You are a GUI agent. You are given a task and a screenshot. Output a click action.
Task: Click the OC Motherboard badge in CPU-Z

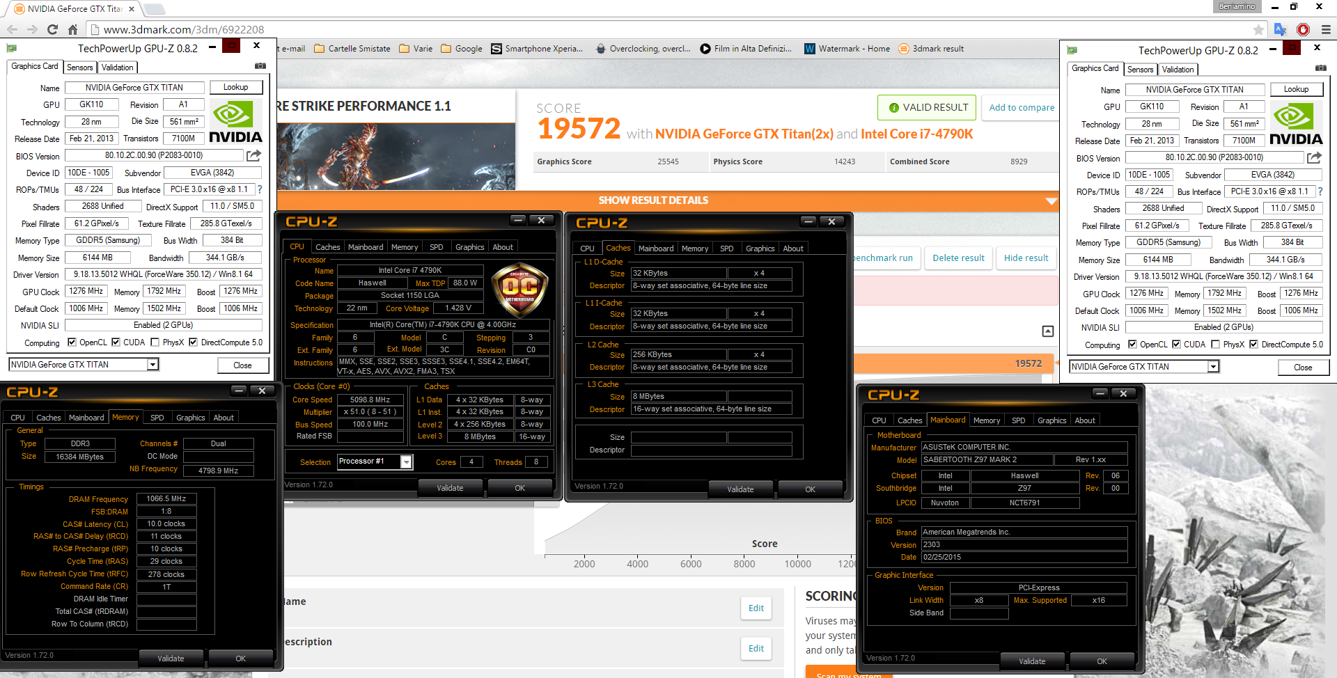point(520,288)
